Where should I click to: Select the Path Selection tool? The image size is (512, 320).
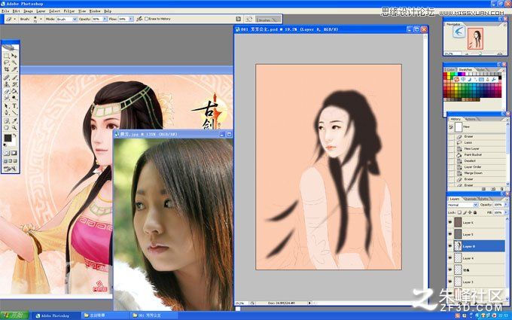click(7, 106)
